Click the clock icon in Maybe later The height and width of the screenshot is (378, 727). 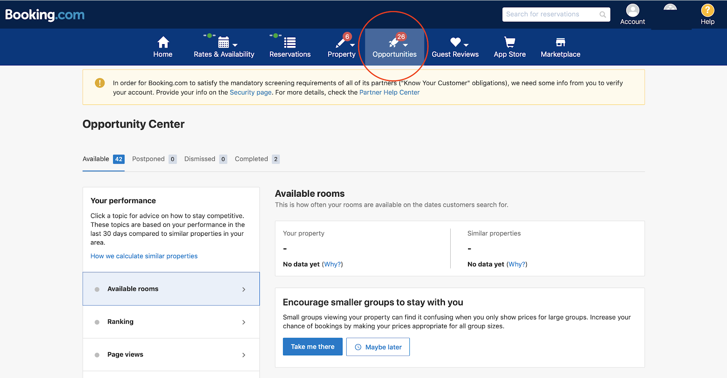pyautogui.click(x=358, y=347)
